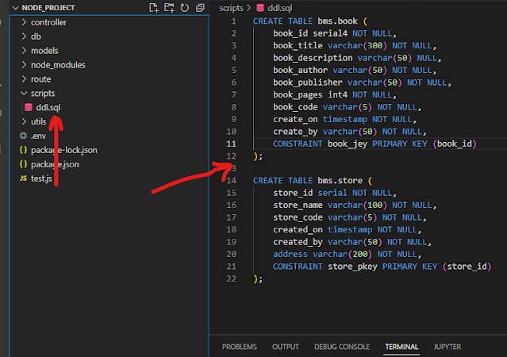
Task: Place cursor on 'bms.store' in line 14
Action: point(340,180)
